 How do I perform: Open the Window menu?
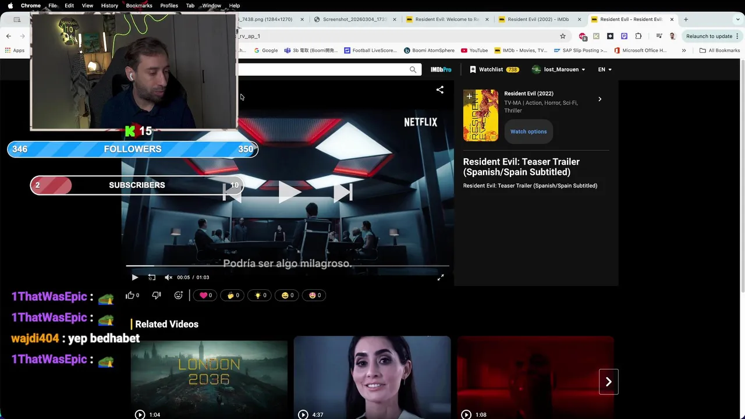[211, 5]
